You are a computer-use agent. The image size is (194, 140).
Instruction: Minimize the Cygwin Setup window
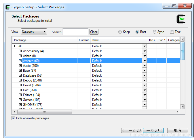(x=166, y=6)
